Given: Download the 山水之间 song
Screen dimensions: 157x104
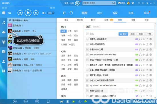Looking at the screenshot, I should [x=147, y=49].
